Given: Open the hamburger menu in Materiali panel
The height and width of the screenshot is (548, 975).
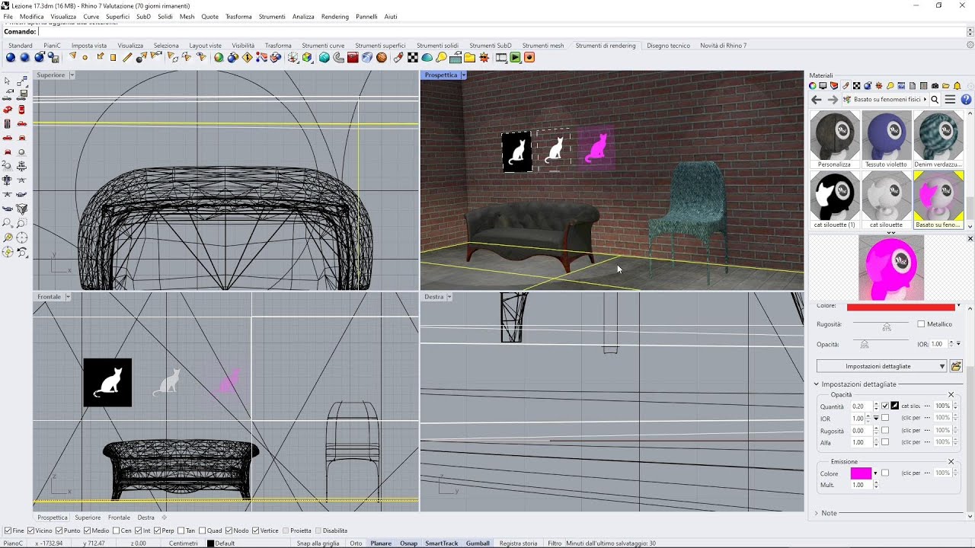Looking at the screenshot, I should click(x=950, y=100).
